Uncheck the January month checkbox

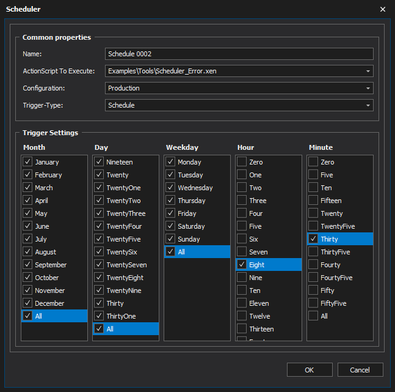27,162
